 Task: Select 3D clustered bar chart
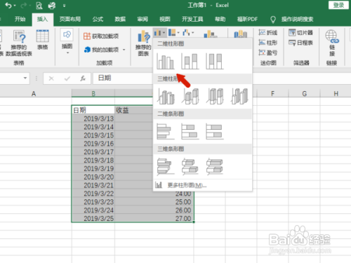166,166
